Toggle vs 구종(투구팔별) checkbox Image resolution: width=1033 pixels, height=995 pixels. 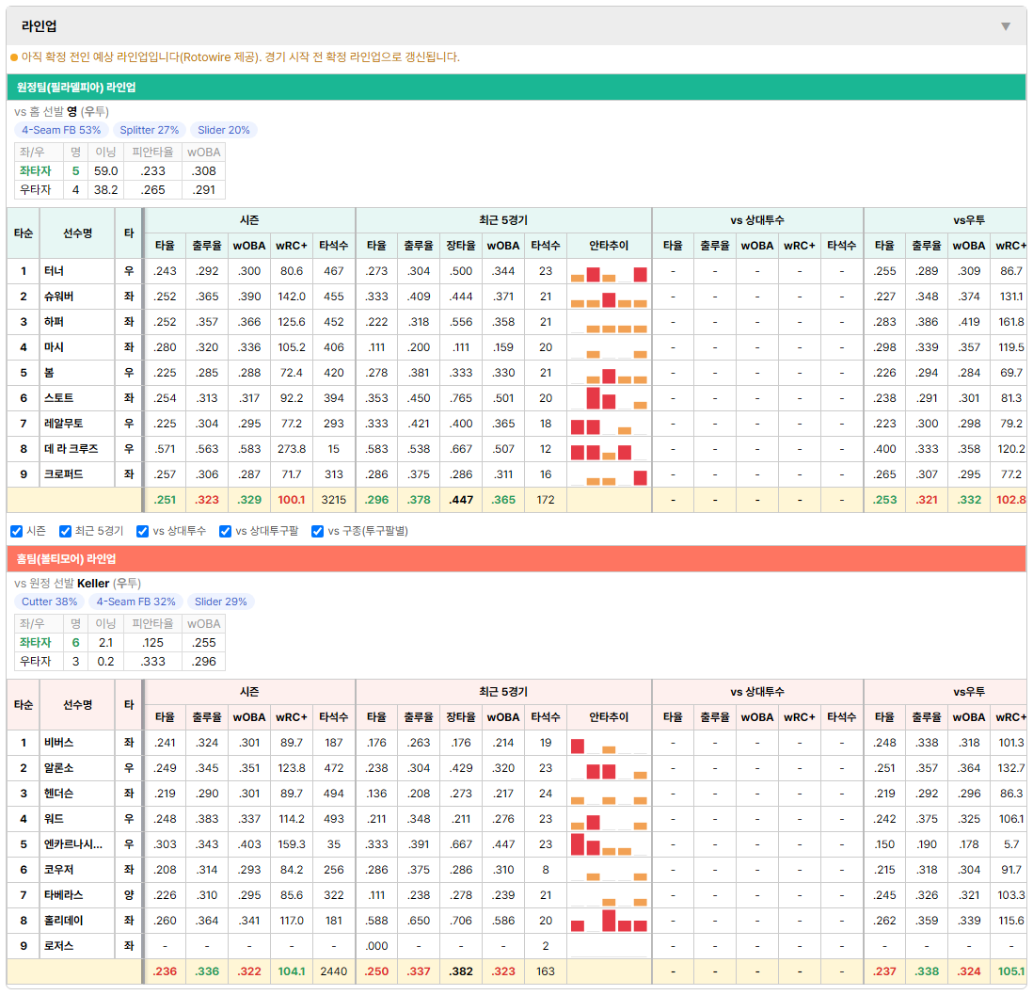(318, 532)
